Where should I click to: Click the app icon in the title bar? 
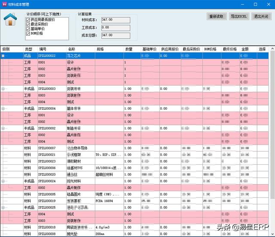tap(4, 4)
